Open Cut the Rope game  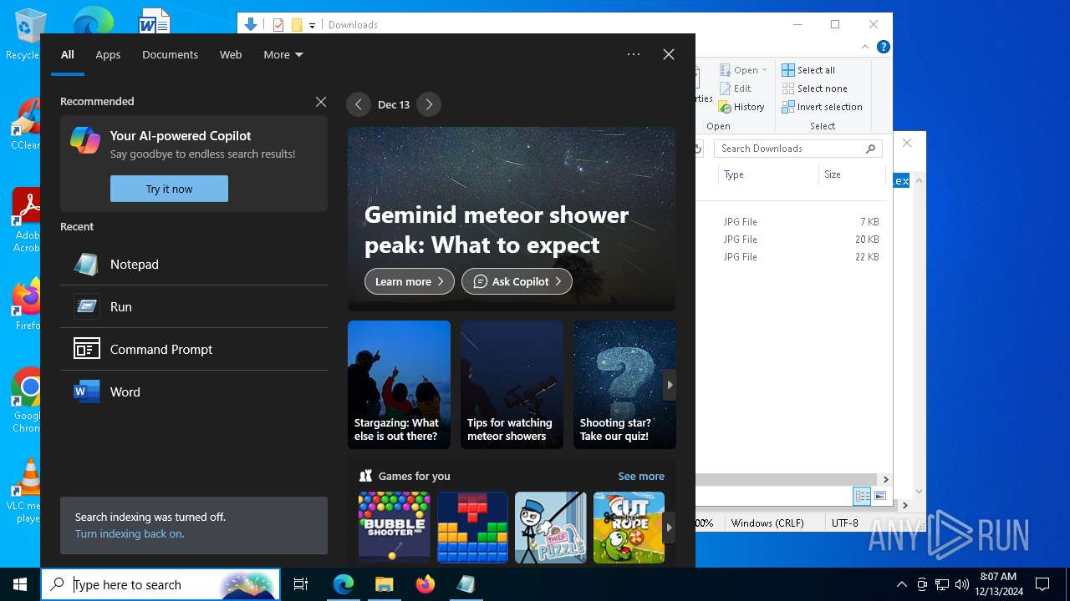click(x=629, y=527)
